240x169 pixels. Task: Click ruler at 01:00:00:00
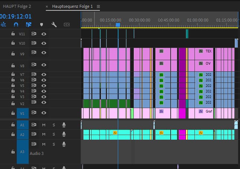(x=198, y=20)
